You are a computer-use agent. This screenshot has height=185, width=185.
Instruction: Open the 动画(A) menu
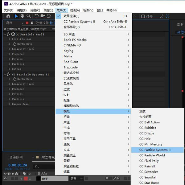tap(75, 10)
